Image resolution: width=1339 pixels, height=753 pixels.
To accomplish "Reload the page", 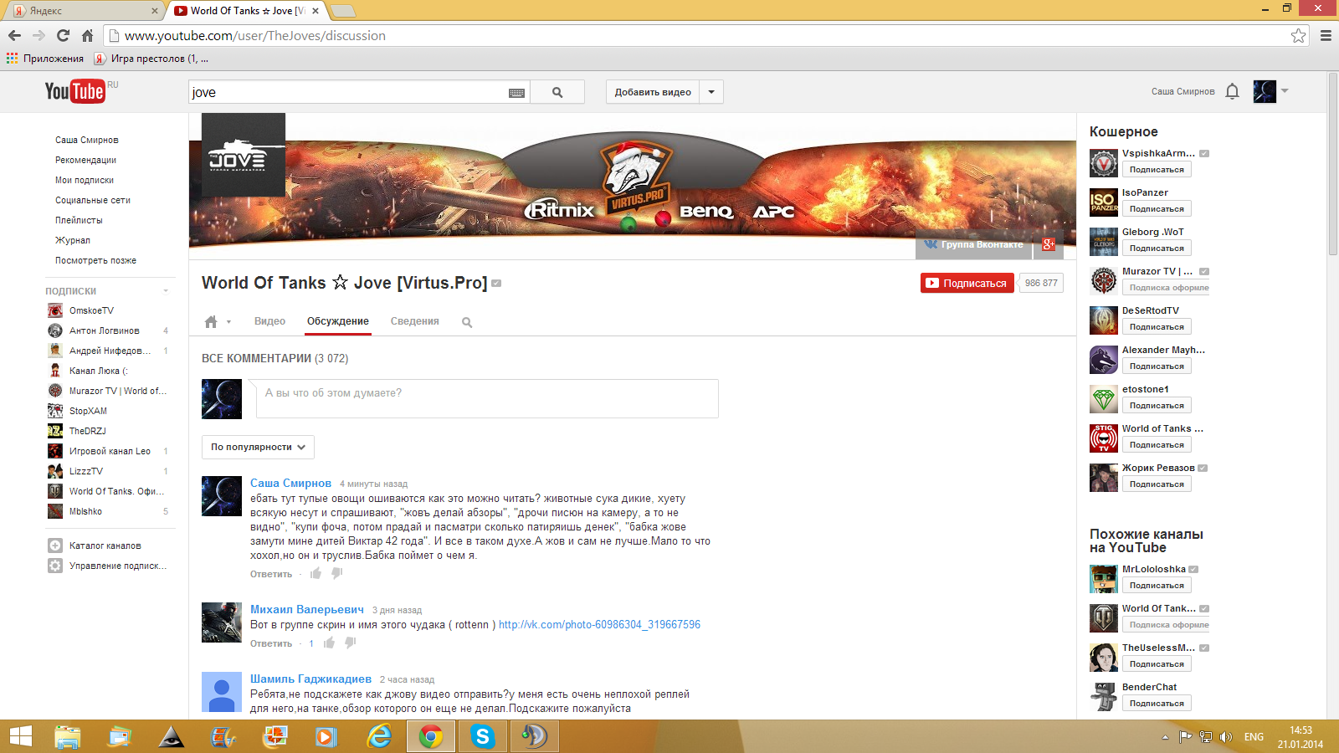I will (63, 35).
